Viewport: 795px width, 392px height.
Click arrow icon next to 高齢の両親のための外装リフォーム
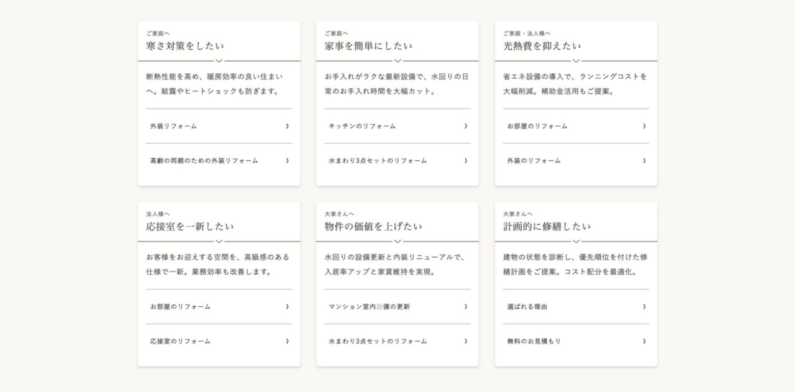[287, 161]
